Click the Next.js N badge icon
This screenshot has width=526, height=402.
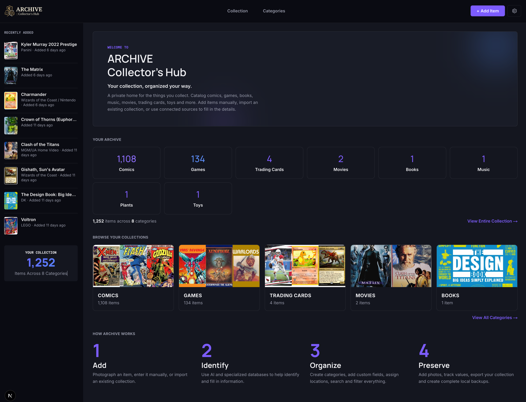10,396
